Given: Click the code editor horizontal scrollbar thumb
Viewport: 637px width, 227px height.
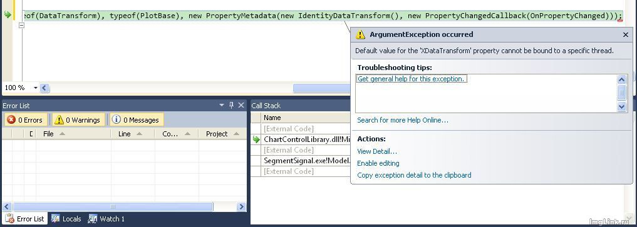Looking at the screenshot, I should [322, 88].
